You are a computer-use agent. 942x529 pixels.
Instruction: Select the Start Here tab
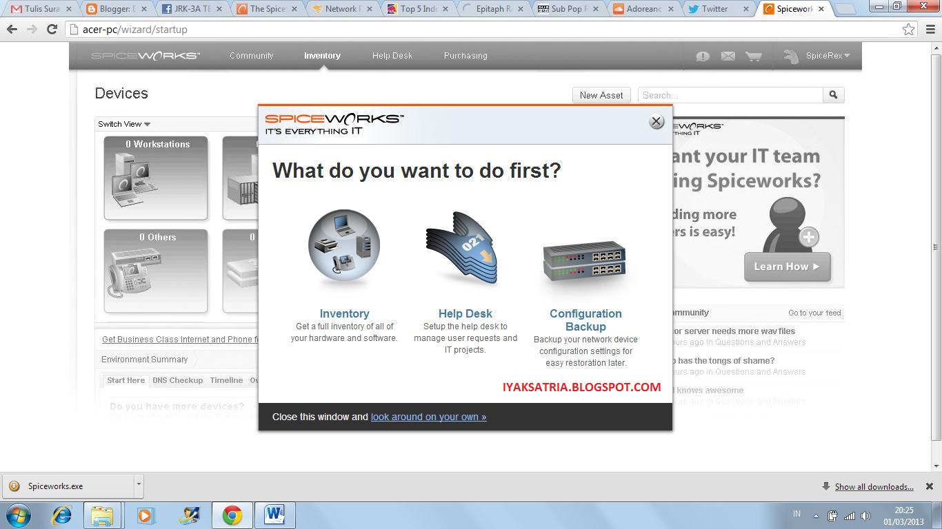click(x=126, y=380)
